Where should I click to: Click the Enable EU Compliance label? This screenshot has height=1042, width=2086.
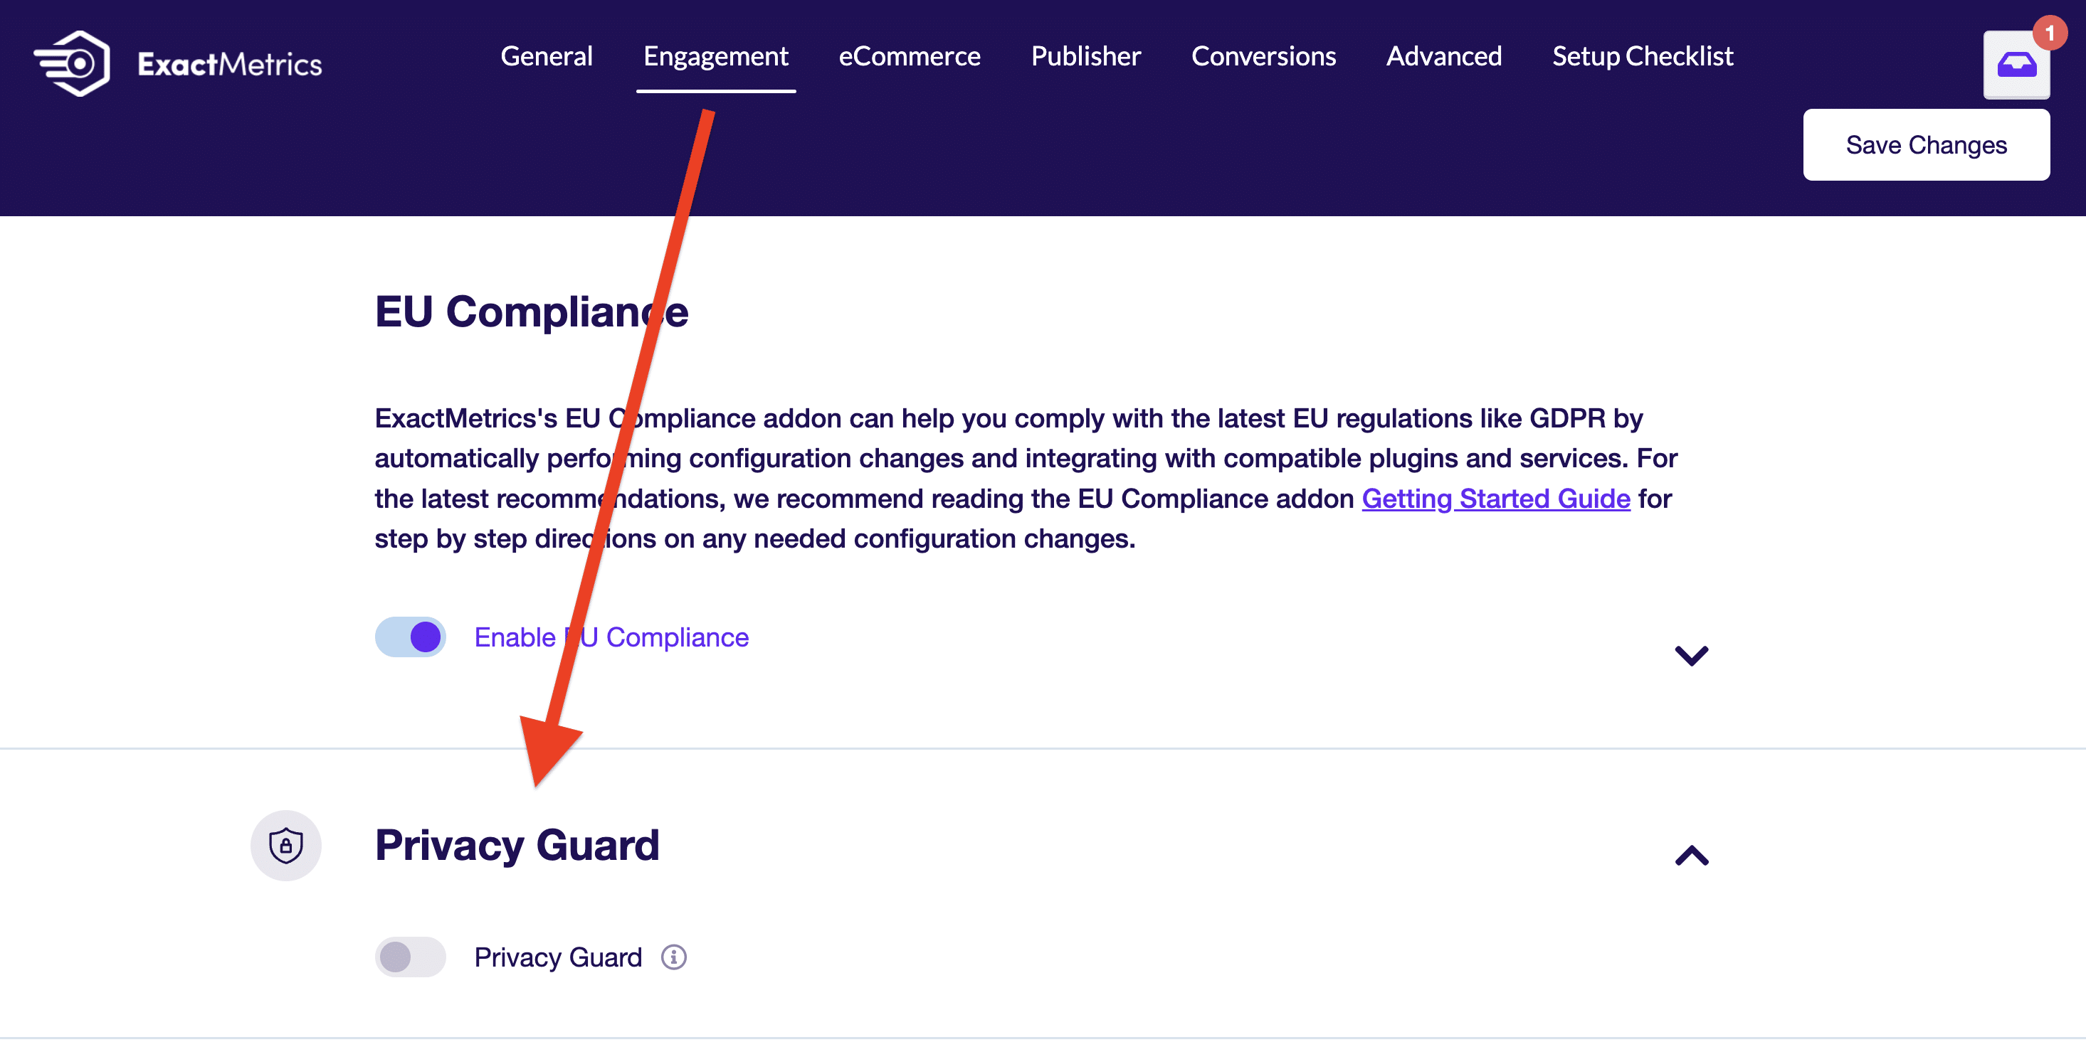click(611, 637)
